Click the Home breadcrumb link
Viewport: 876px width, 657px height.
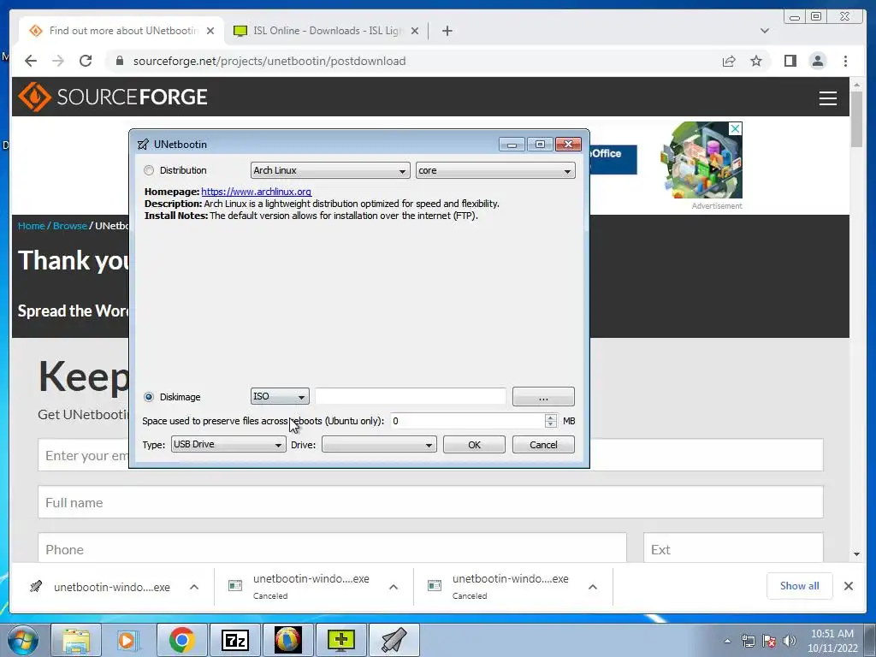32,226
